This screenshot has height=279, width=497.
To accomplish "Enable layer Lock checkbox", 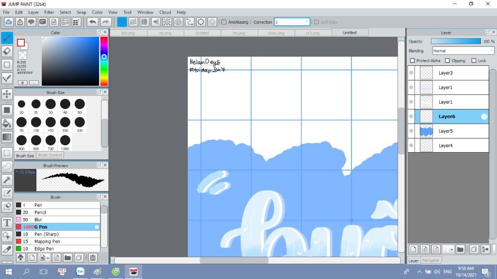I will (x=474, y=61).
